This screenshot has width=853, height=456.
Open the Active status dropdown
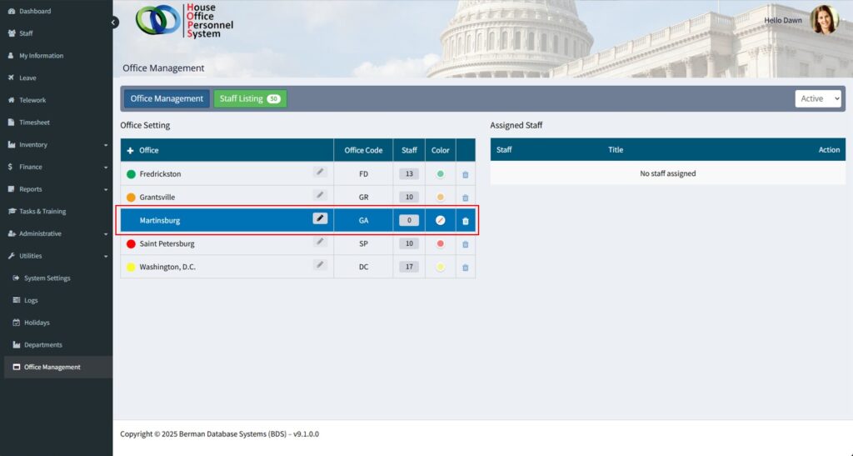pyautogui.click(x=817, y=98)
